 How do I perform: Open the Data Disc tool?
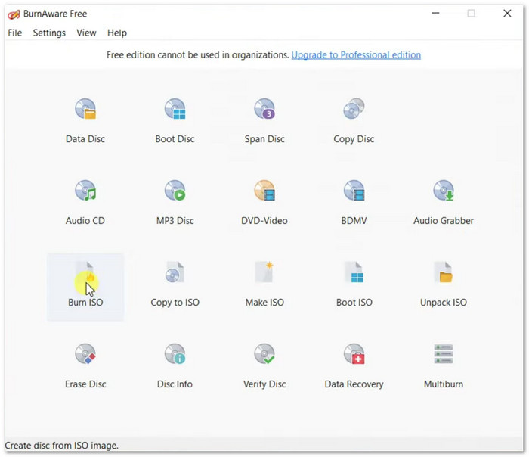pos(85,111)
